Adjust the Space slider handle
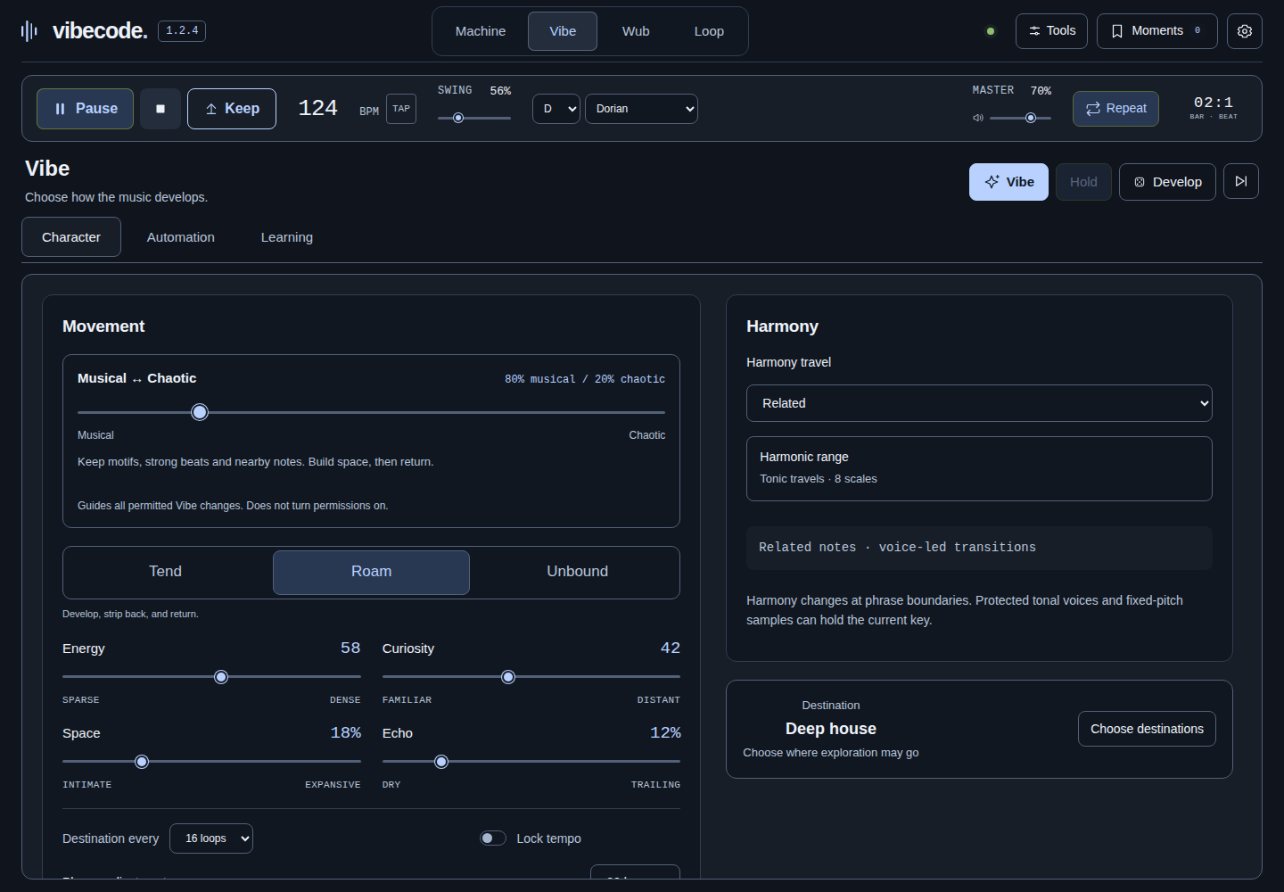 (x=142, y=762)
